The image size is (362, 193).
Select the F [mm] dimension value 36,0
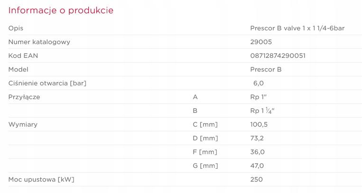click(x=257, y=152)
